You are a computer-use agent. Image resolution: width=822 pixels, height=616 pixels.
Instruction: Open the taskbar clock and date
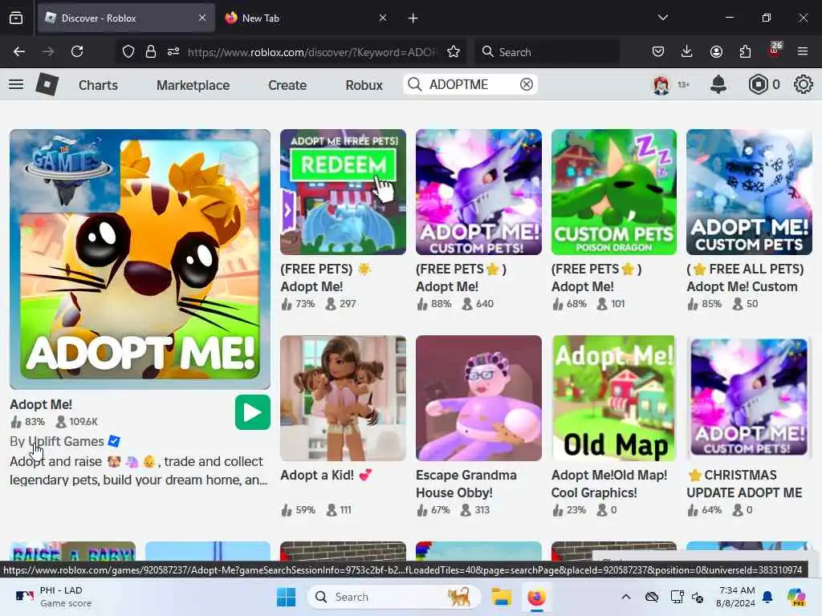coord(736,597)
